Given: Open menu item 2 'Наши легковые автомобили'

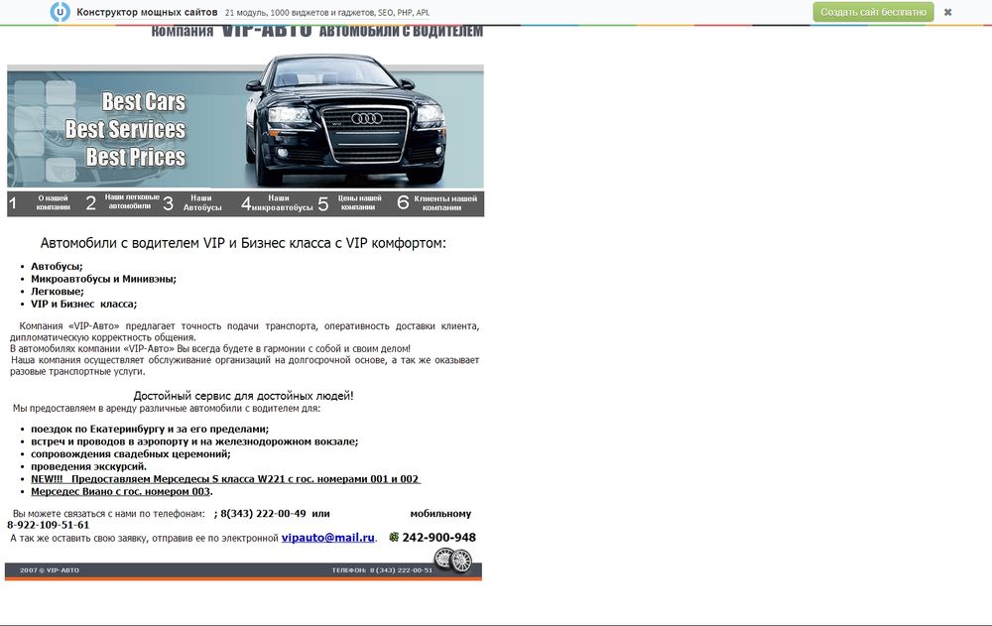Looking at the screenshot, I should pyautogui.click(x=132, y=202).
